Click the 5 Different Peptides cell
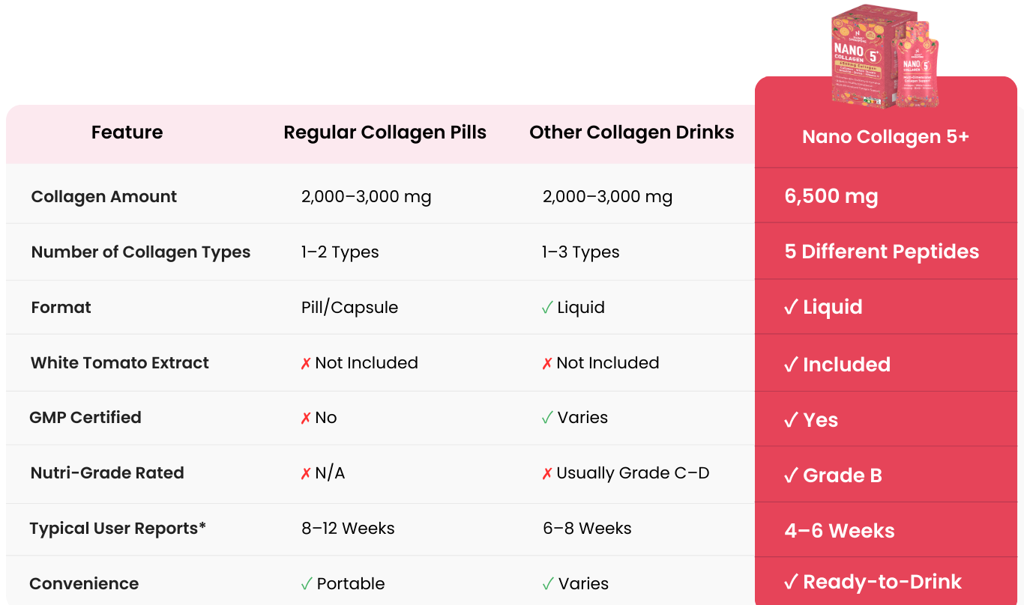Viewport: 1024px width, 605px height. coord(882,252)
